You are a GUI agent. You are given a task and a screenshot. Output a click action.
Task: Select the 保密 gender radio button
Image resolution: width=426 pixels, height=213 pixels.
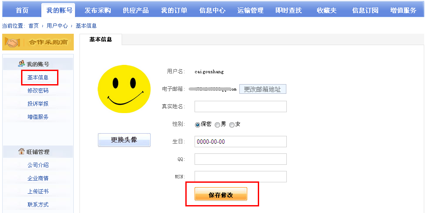198,125
